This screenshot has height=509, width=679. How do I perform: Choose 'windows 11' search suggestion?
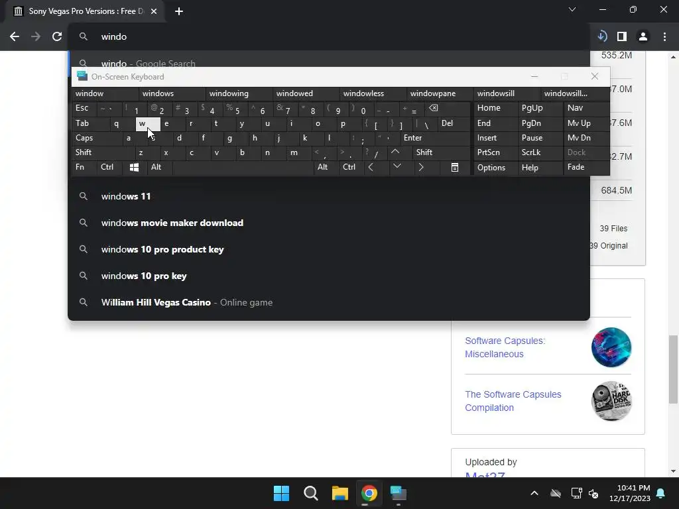tap(329, 196)
